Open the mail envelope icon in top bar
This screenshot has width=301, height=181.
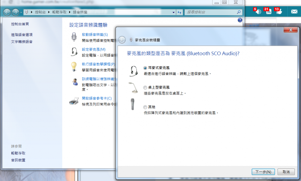coord(294,12)
